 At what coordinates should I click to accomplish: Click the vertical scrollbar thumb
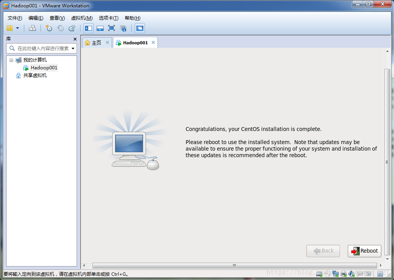pyautogui.click(x=387, y=162)
